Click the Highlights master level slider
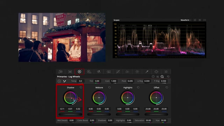Screen dimensions: 224x126 pos(127,114)
